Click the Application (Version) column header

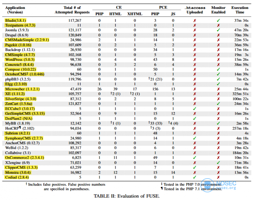tap(15, 10)
